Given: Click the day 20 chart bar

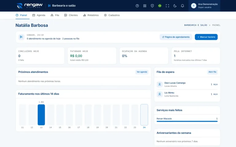Looking at the screenshot, I should [107, 115].
